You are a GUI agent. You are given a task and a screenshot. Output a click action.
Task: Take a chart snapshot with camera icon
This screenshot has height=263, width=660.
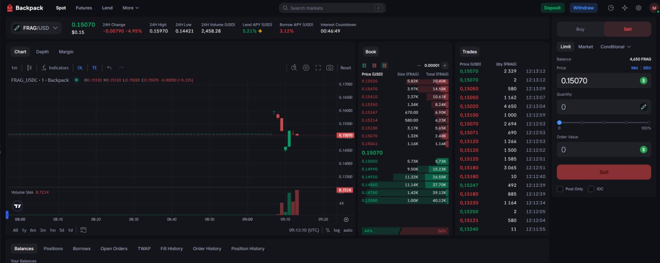click(x=330, y=67)
